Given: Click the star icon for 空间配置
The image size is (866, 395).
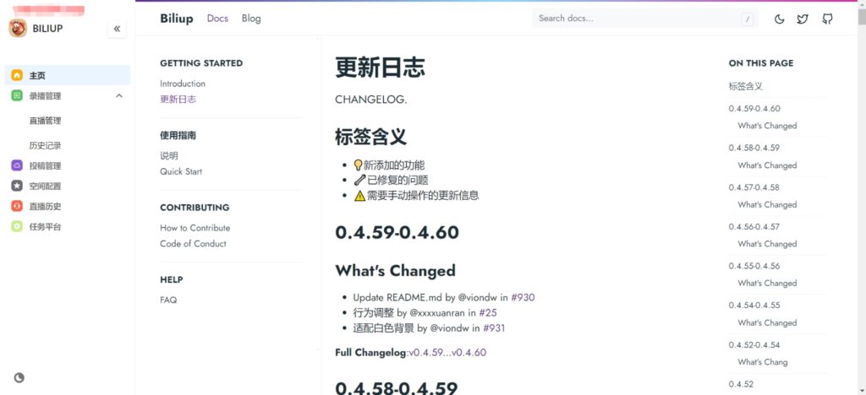Looking at the screenshot, I should (17, 187).
